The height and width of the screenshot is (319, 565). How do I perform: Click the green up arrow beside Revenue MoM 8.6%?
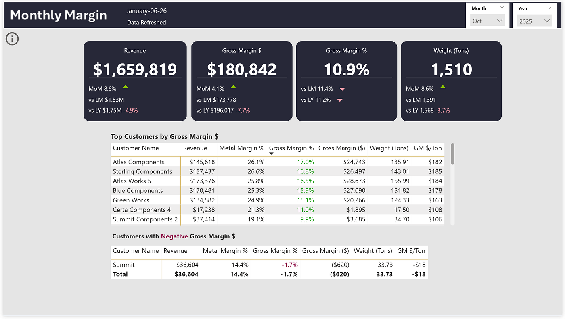tap(126, 87)
